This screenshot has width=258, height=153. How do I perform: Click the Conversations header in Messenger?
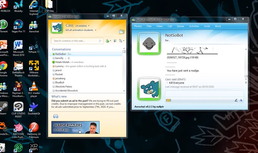pyautogui.click(x=61, y=49)
